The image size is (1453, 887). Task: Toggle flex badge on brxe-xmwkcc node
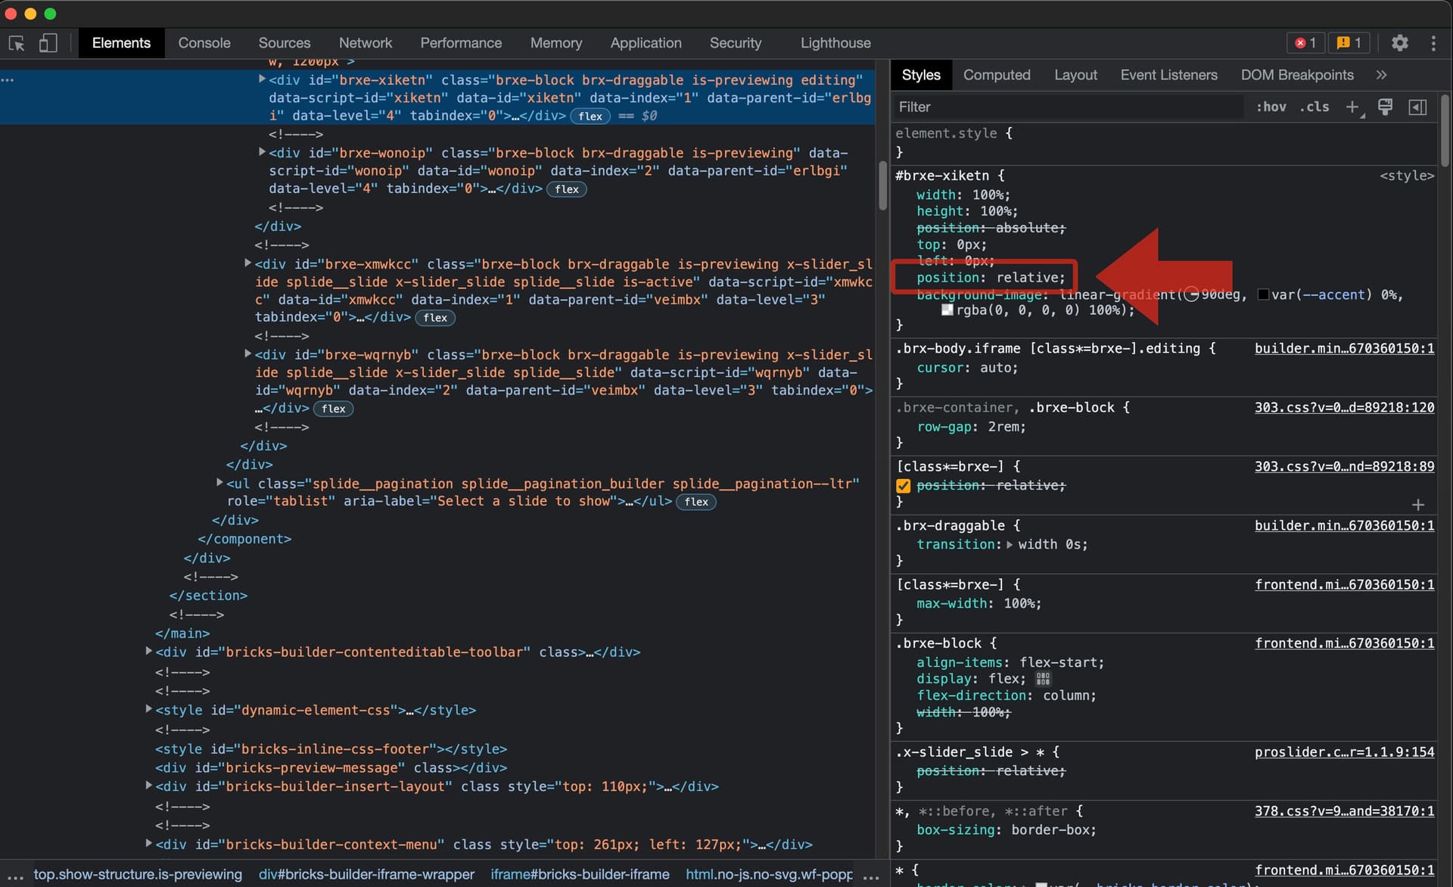[435, 318]
